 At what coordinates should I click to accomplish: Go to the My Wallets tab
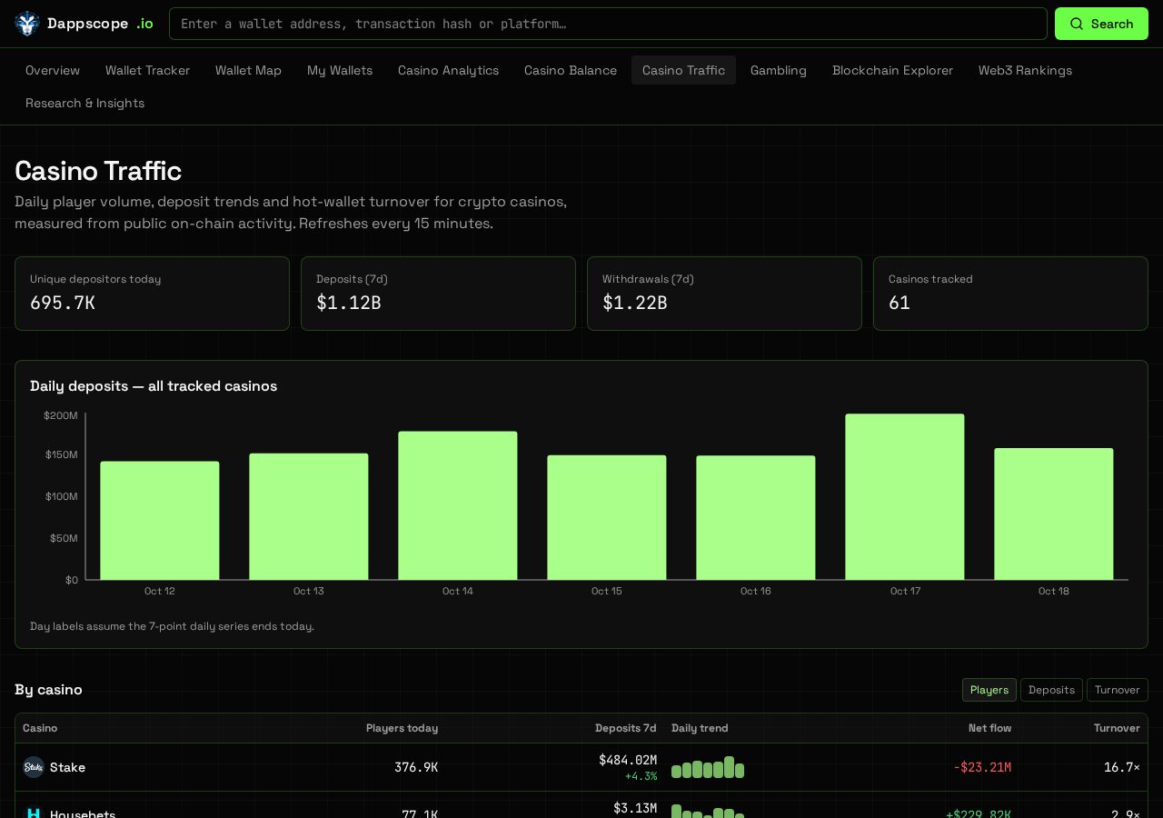click(340, 70)
